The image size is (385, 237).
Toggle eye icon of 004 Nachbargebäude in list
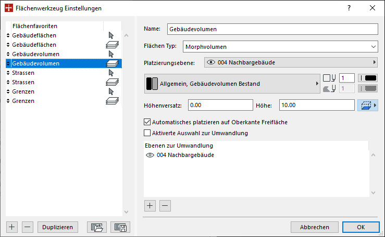(x=150, y=155)
